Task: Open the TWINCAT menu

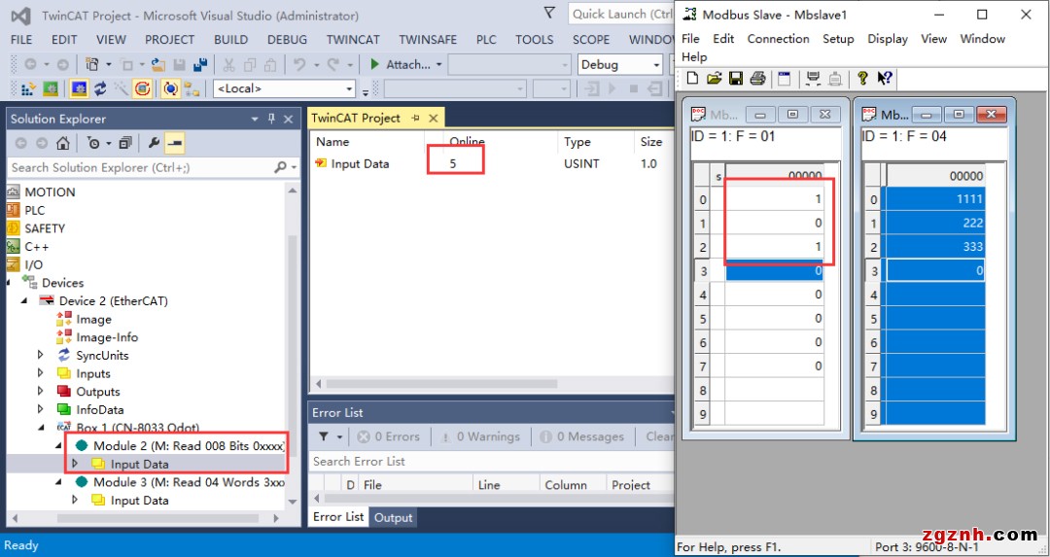Action: pyautogui.click(x=353, y=40)
